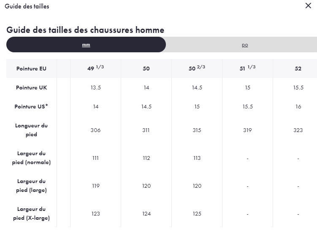The width and height of the screenshot is (317, 232).
Task: Select the US size 16 cell
Action: 298,107
